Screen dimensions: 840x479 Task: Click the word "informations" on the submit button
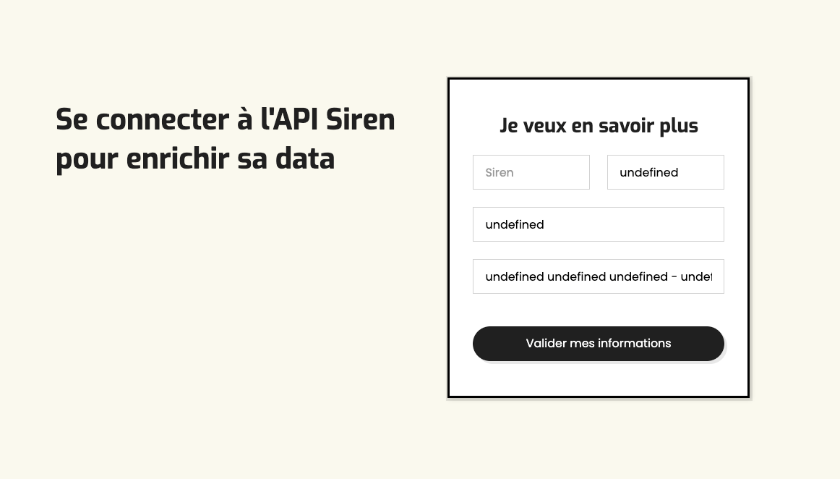[632, 343]
